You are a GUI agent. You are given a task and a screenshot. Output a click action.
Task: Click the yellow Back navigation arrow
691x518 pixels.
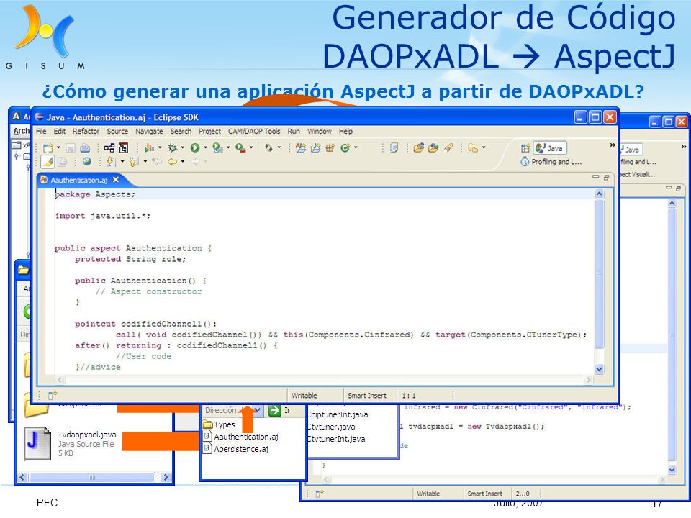click(x=172, y=162)
